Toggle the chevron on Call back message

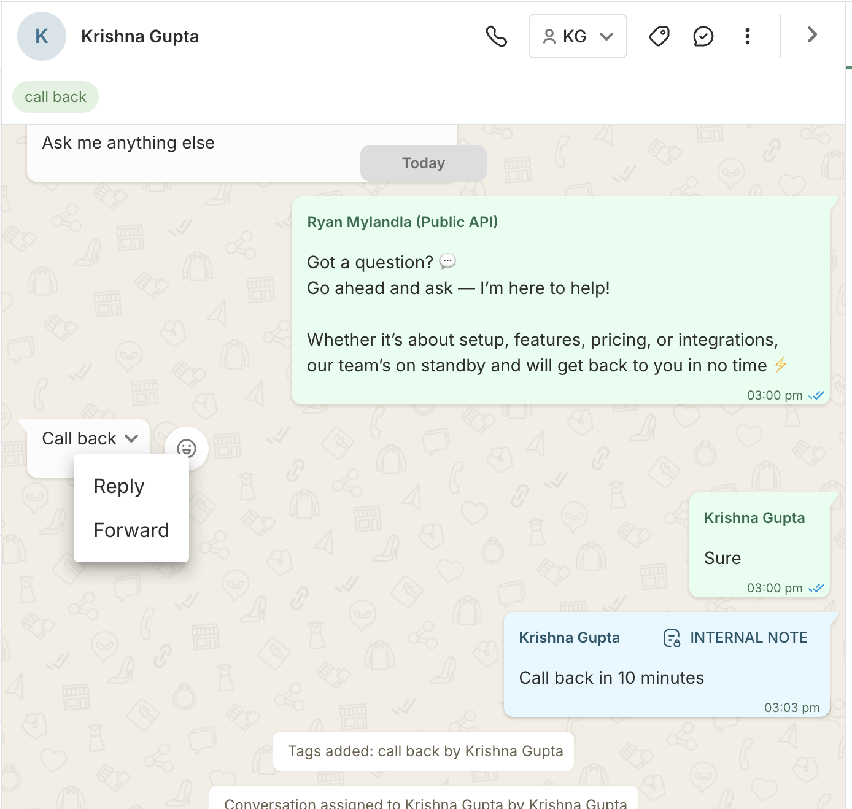(131, 438)
